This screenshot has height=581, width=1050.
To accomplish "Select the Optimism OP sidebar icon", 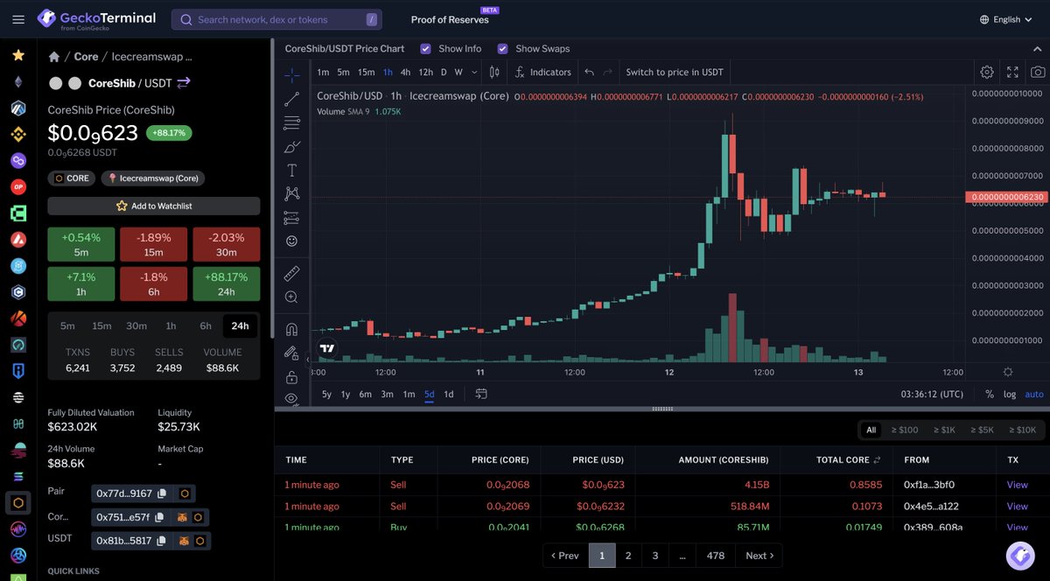I will click(17, 186).
